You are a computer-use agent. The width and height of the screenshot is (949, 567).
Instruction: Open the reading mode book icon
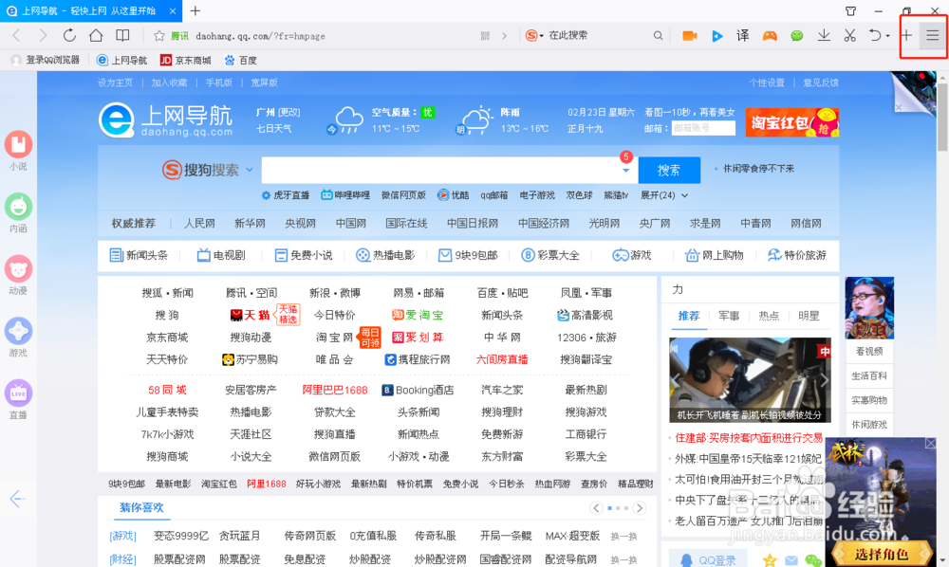coord(122,36)
